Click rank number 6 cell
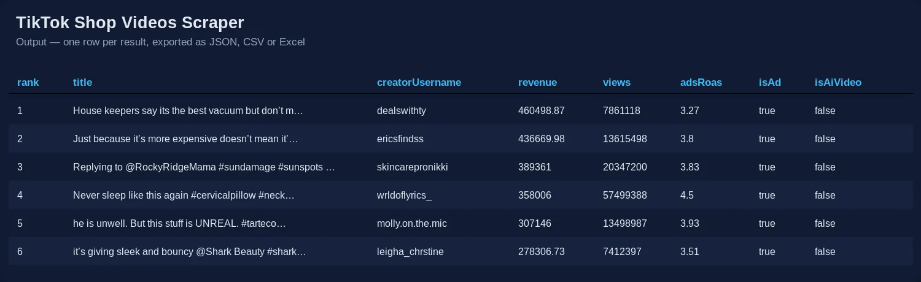The width and height of the screenshot is (921, 282). click(20, 252)
